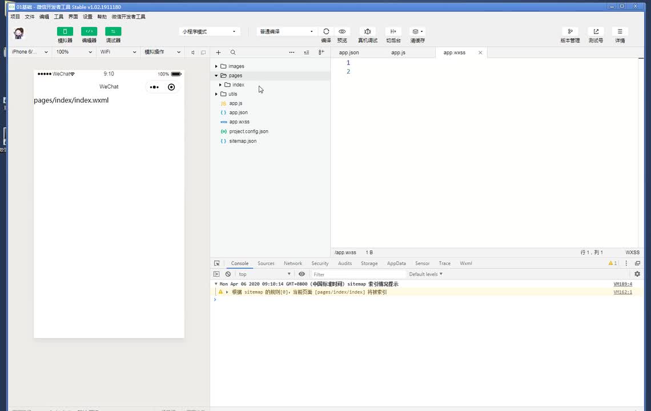Image resolution: width=651 pixels, height=411 pixels.
Task: Click the user avatar
Action: click(x=19, y=33)
